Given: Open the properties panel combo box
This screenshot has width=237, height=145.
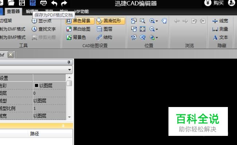Looking at the screenshot, I should [x=36, y=70].
